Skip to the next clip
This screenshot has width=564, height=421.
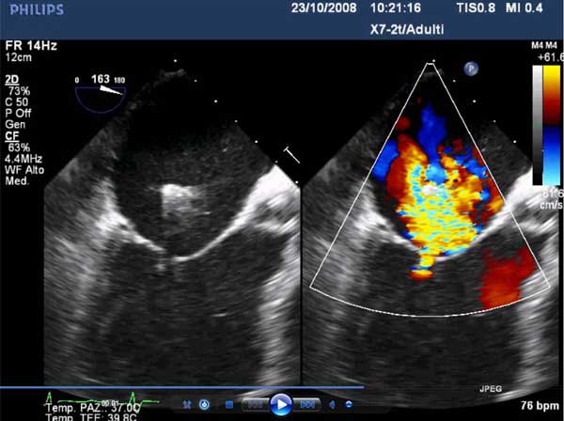point(306,404)
